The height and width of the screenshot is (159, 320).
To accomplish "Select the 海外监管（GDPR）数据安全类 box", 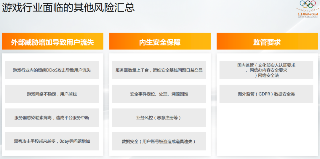I will click(266, 94).
